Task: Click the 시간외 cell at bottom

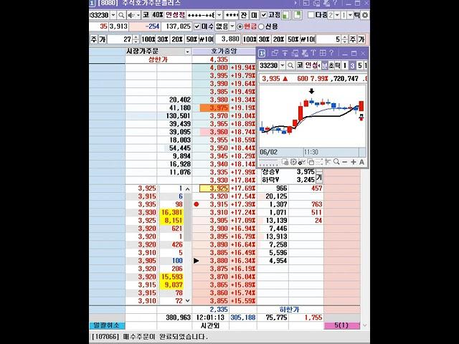Action: (210, 325)
